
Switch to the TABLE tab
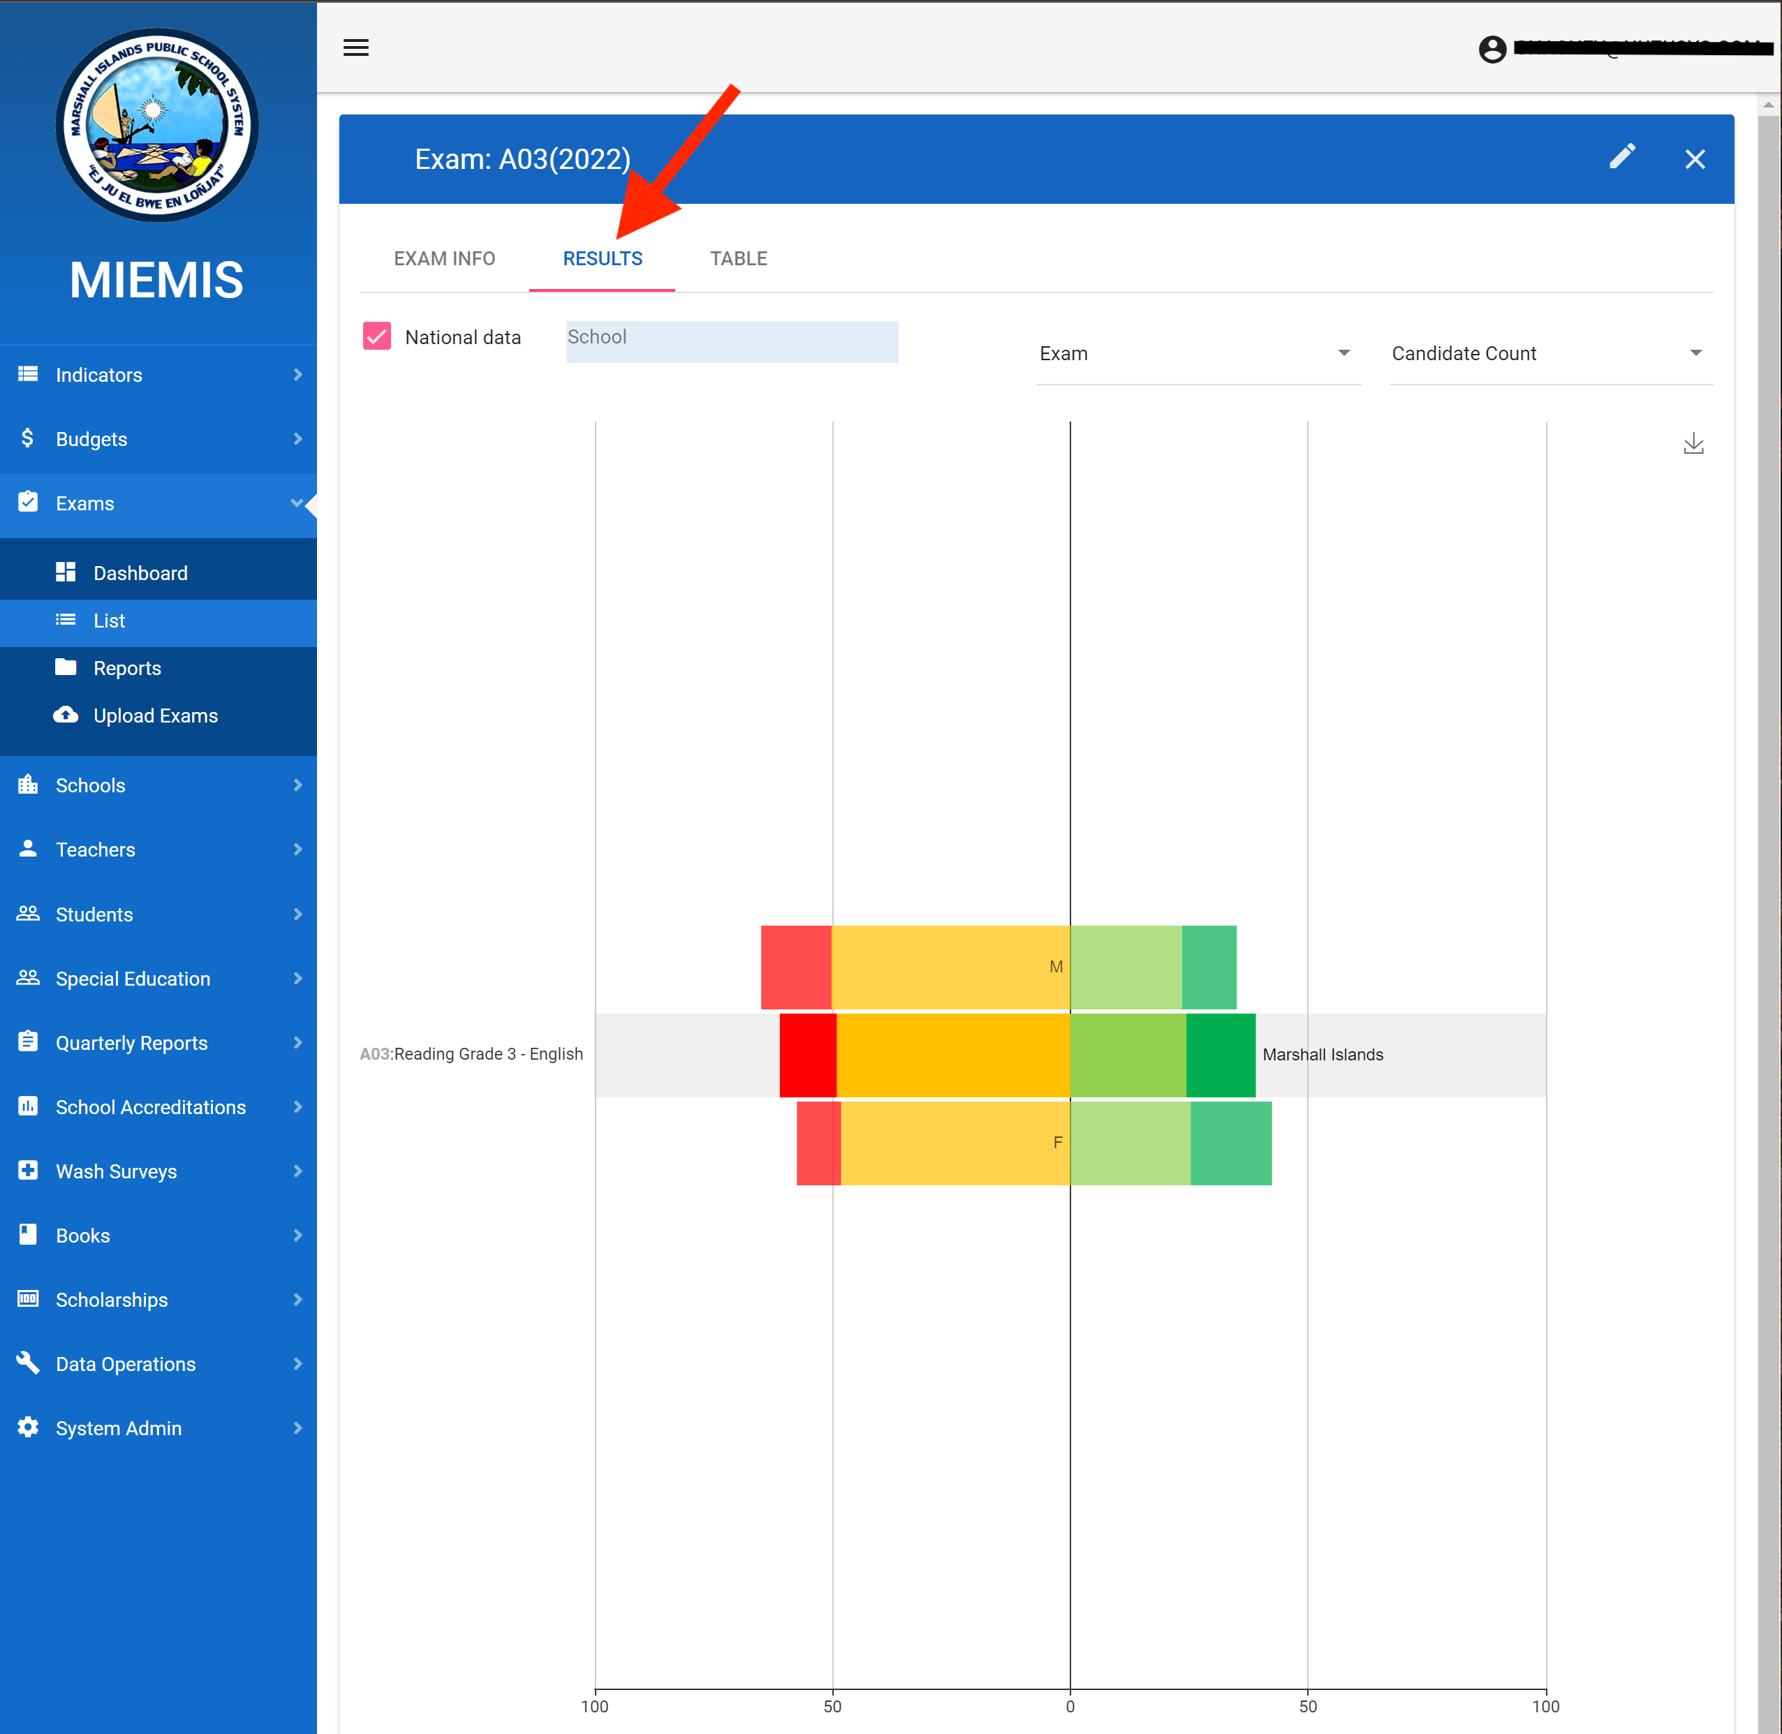click(738, 259)
